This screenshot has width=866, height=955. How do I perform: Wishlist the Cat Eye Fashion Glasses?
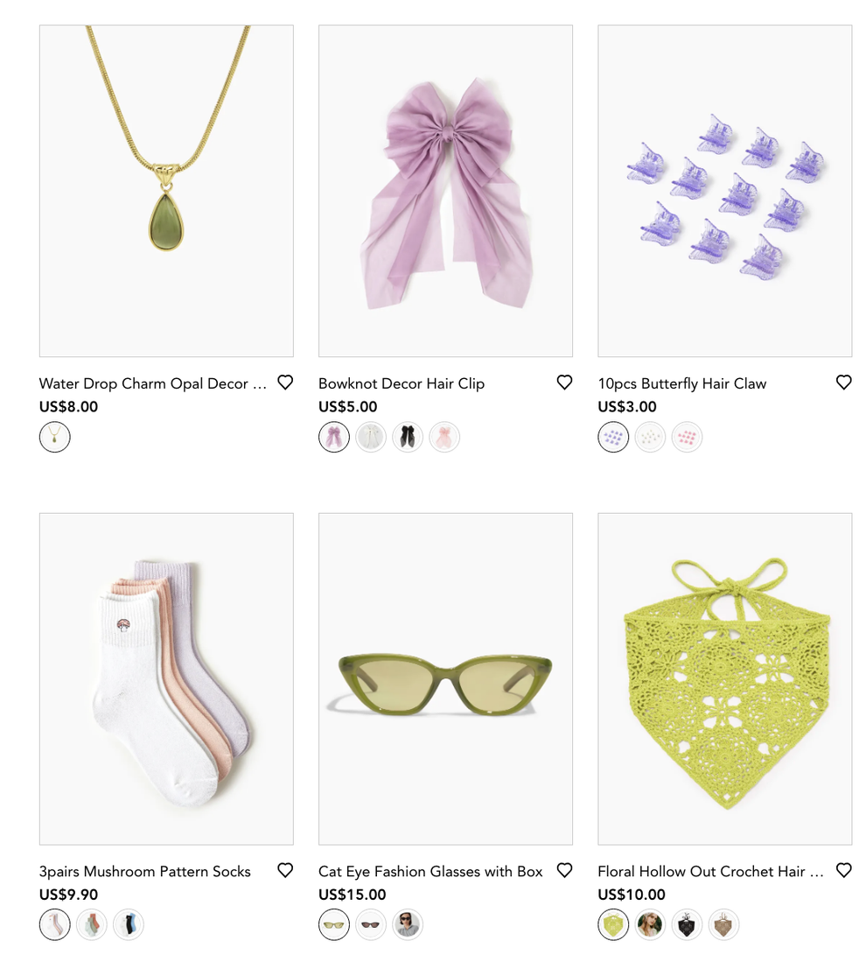(x=564, y=870)
